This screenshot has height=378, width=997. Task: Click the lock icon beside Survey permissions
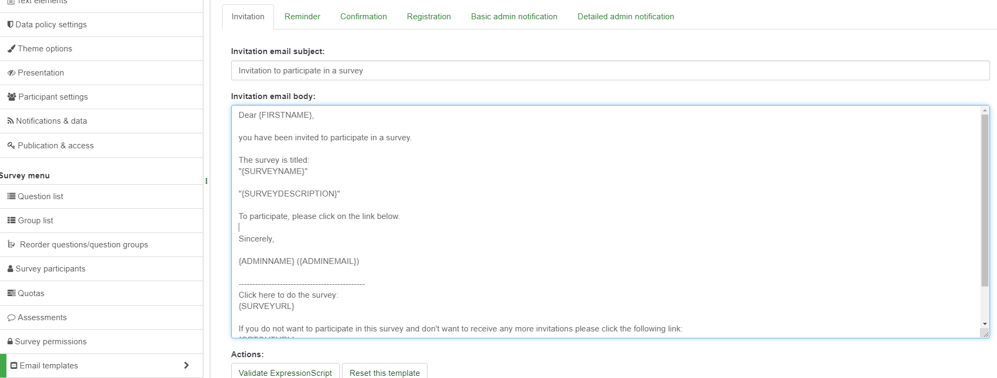click(10, 342)
